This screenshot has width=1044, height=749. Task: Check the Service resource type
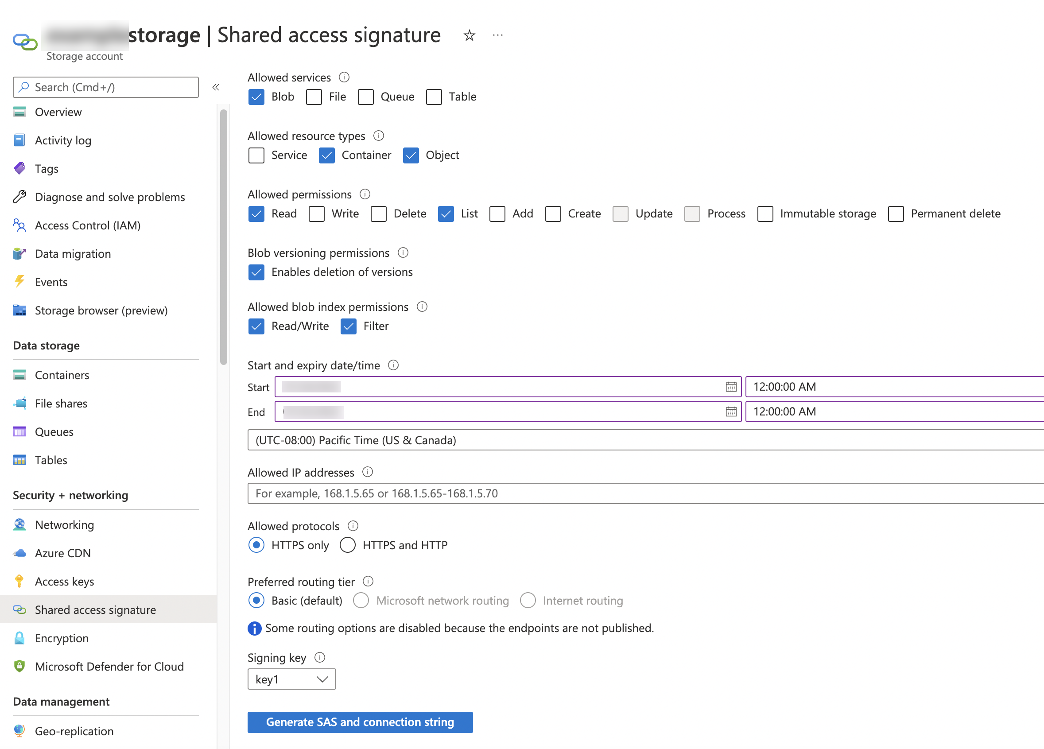[256, 155]
